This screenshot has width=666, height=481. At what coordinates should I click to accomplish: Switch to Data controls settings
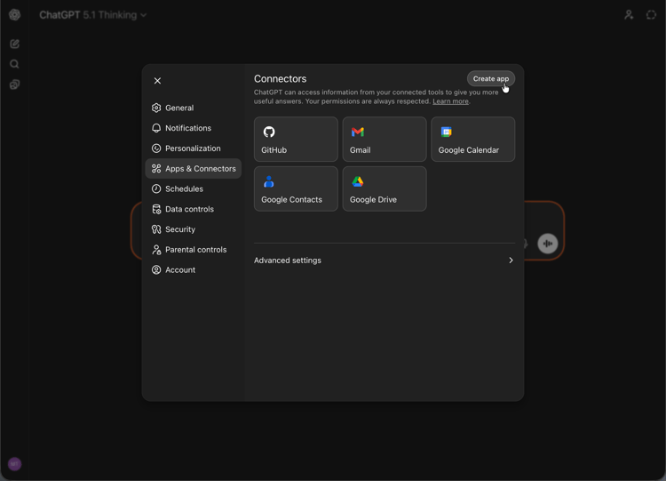[x=194, y=209]
